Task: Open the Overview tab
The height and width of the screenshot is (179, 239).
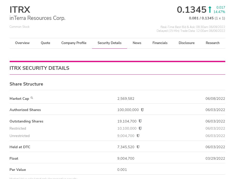Action: 22,43
